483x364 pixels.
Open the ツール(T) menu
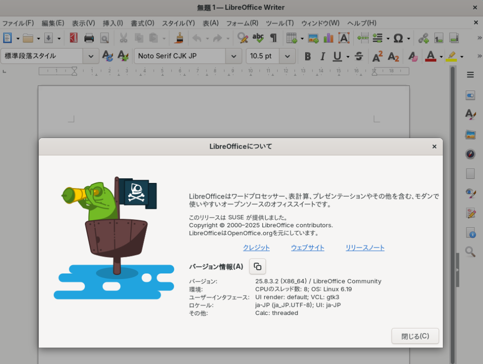280,23
